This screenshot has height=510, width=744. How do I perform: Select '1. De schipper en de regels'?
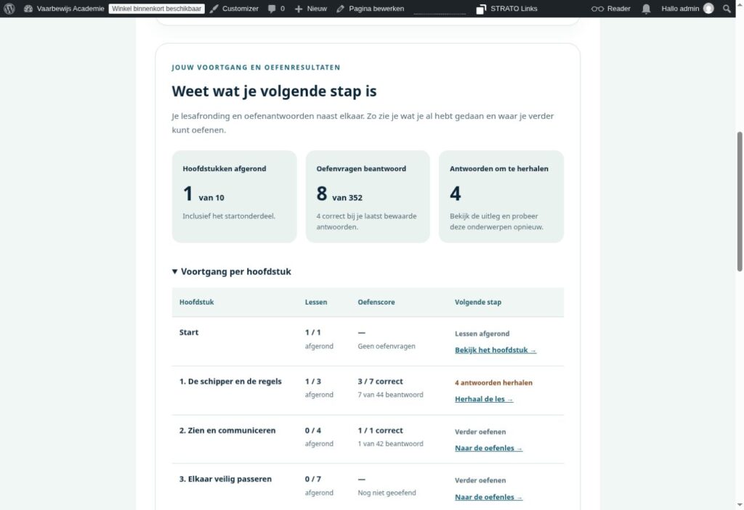click(x=230, y=382)
